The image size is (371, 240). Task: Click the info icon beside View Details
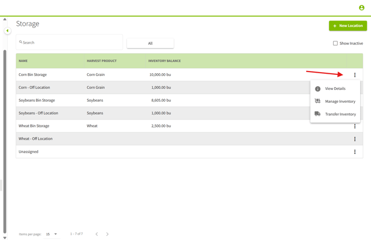pos(318,89)
